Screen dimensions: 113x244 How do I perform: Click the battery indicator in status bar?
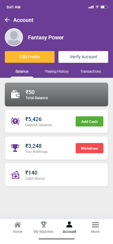tap(104, 7)
